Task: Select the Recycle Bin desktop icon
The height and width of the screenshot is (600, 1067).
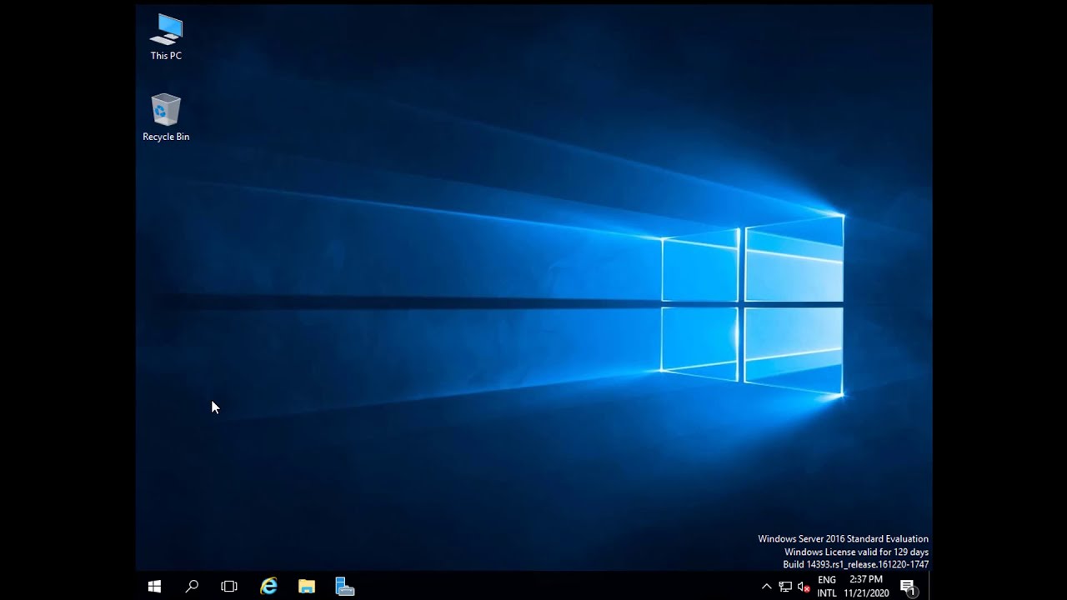Action: [166, 117]
